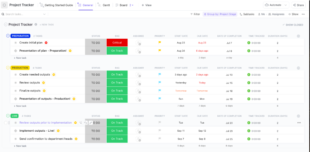Click the priority flag for Create initial plan
Viewport: 310px width, 152px height.
point(160,43)
